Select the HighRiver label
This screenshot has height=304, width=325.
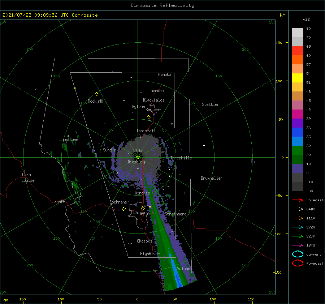click(149, 254)
